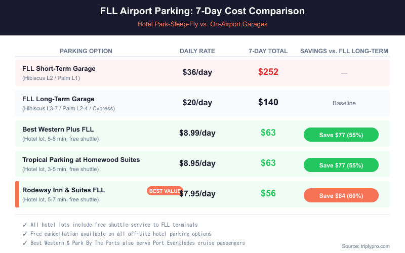The height and width of the screenshot is (253, 405).
Task: Select the FLL Long-Term Garage name
Action: click(58, 99)
